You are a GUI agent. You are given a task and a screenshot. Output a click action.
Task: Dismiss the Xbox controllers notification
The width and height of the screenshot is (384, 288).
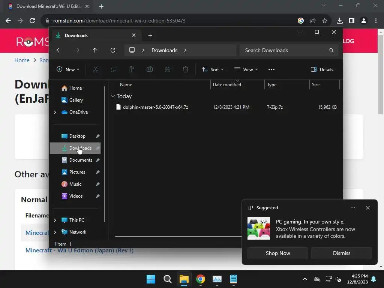pyautogui.click(x=341, y=253)
